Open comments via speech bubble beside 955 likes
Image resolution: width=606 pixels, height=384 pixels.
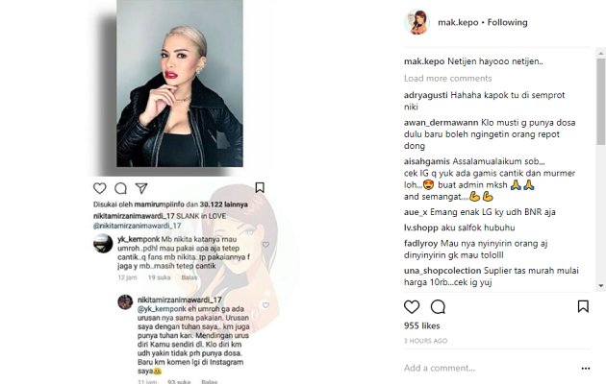point(438,307)
